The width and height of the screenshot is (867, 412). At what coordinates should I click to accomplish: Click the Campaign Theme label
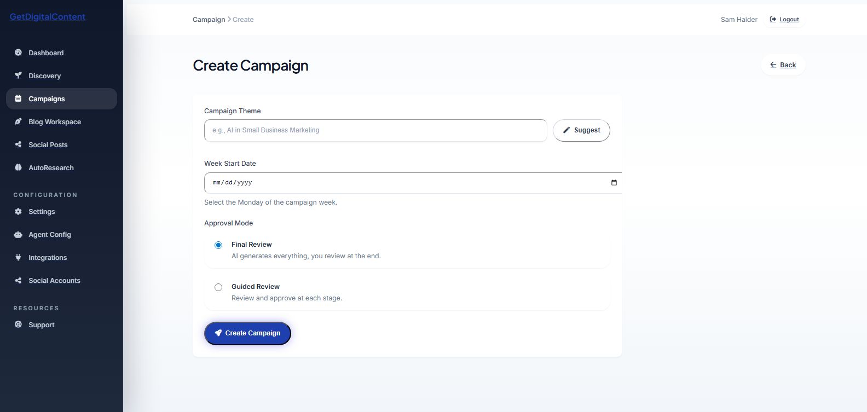click(x=232, y=111)
